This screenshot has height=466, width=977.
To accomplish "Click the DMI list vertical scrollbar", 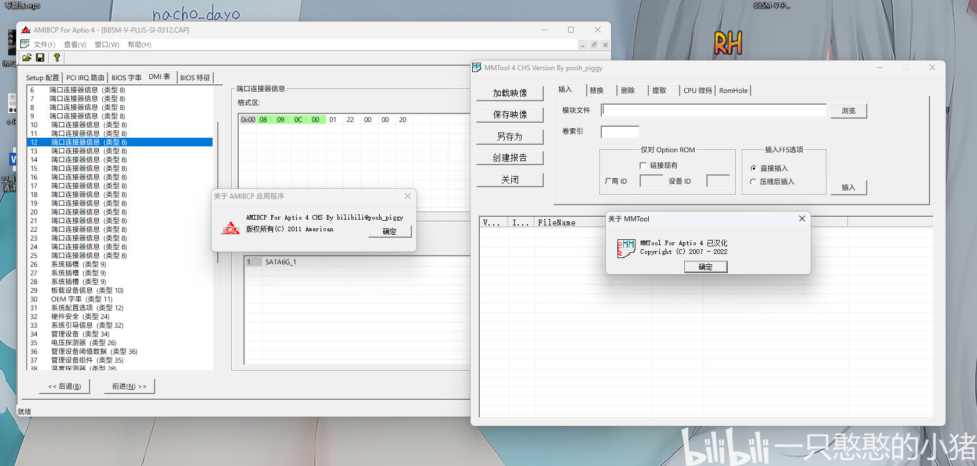I will coord(218,192).
